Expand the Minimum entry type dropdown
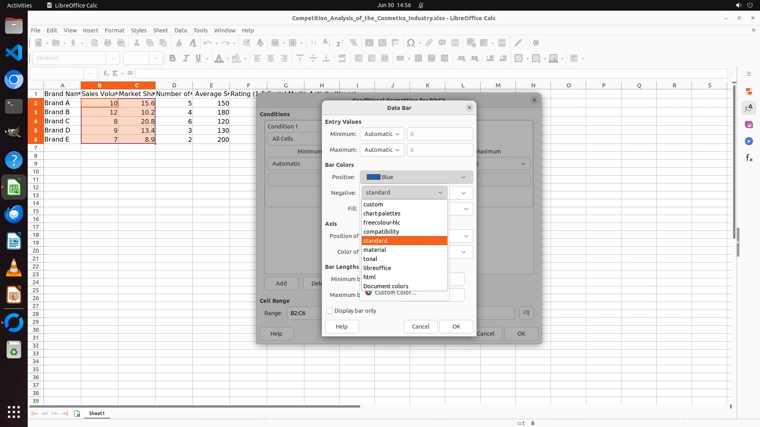 click(382, 134)
